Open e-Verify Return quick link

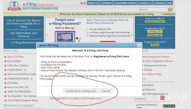[15, 70]
